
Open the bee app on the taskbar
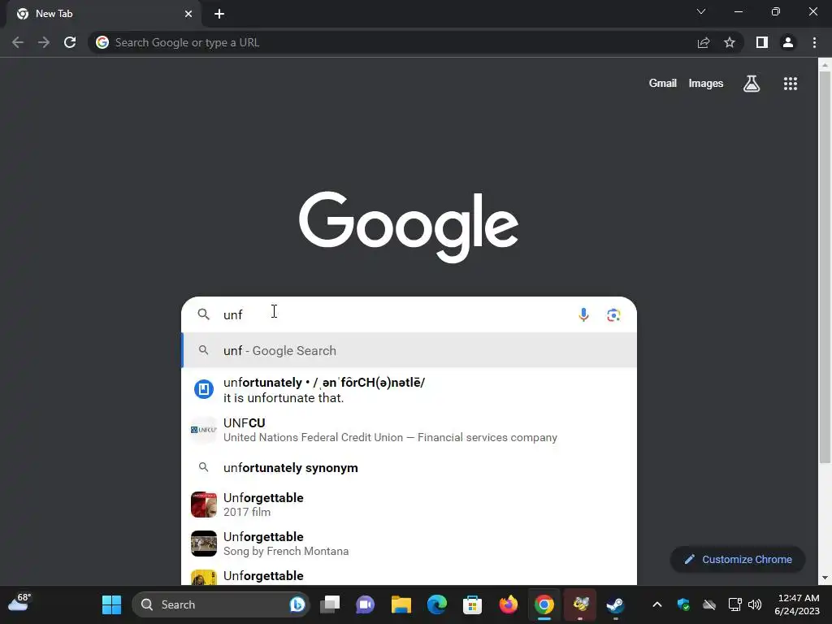tap(580, 604)
